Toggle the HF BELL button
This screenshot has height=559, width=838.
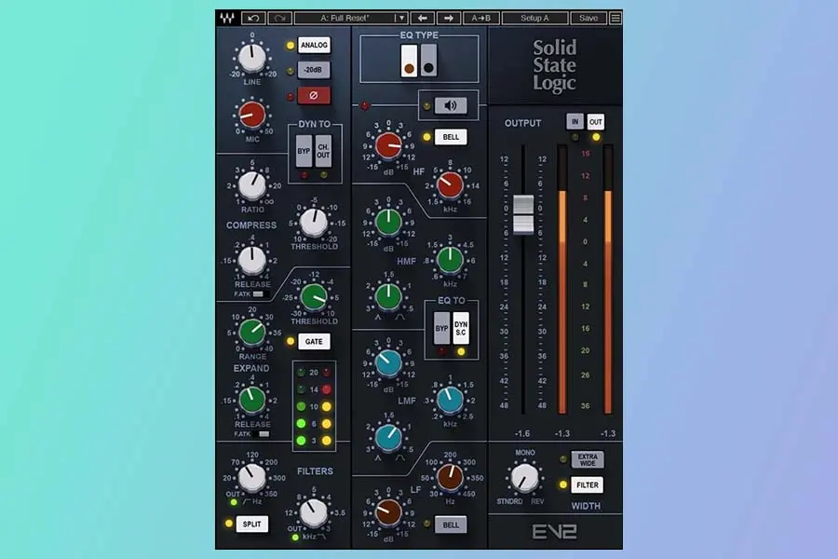click(451, 137)
